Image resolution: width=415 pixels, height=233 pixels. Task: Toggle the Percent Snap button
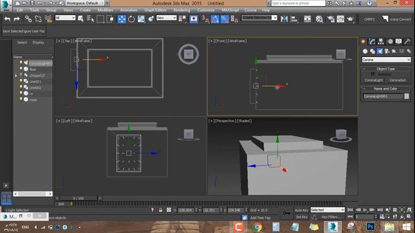pyautogui.click(x=225, y=19)
